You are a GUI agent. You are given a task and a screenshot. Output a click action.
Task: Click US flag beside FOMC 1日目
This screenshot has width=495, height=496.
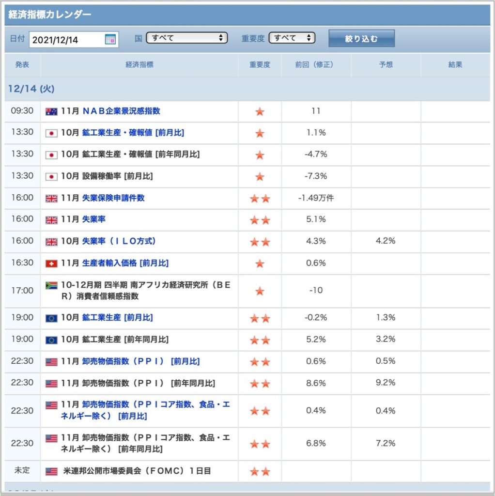51,472
